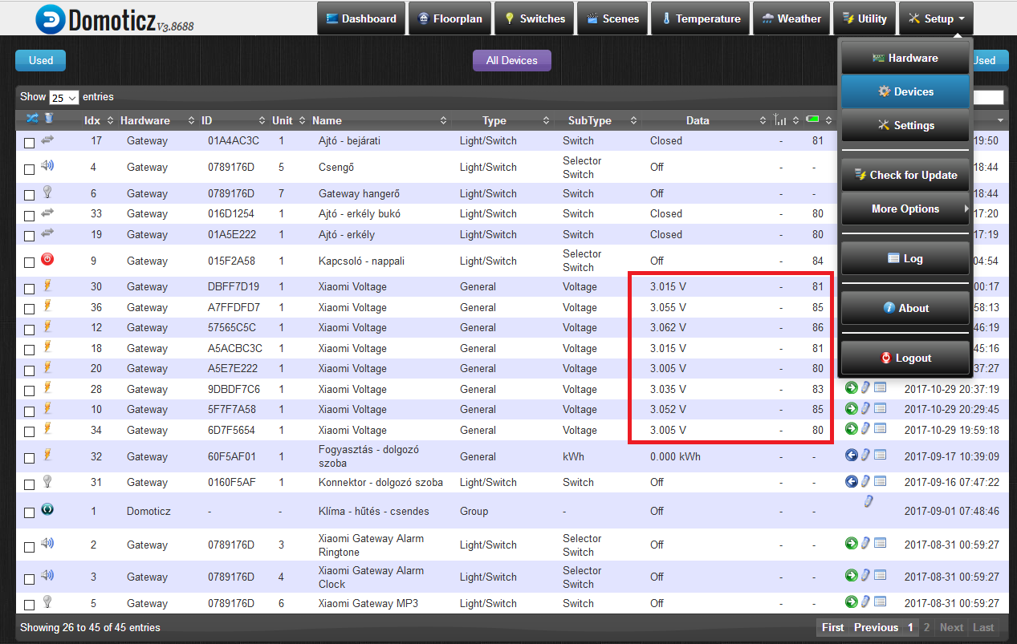
Task: Click the left Used filter button
Action: (40, 60)
